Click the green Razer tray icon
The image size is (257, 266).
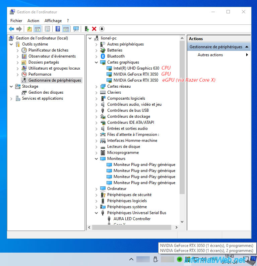point(180,259)
